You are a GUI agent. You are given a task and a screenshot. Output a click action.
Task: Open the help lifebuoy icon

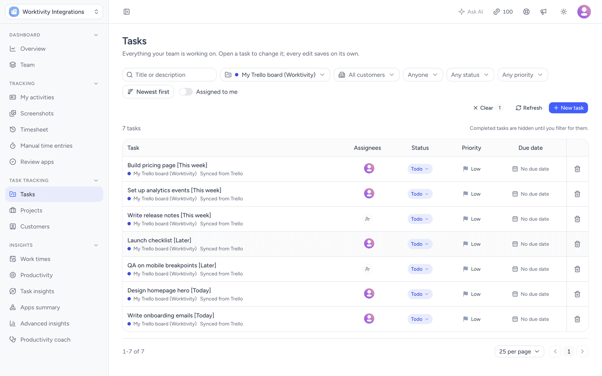tap(526, 12)
